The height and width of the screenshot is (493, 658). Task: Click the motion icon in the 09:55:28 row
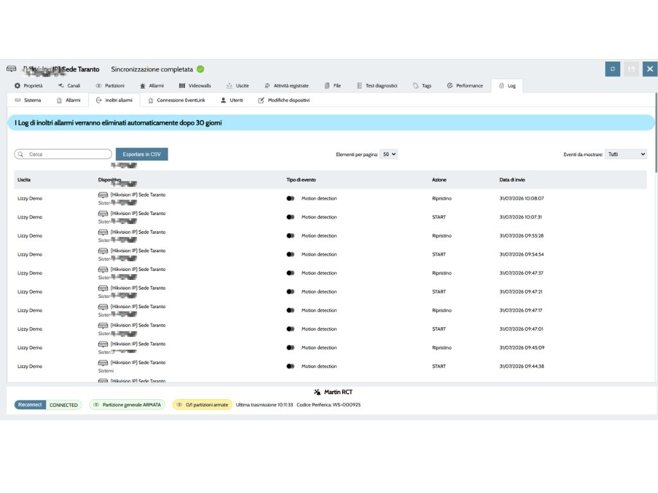pyautogui.click(x=290, y=236)
